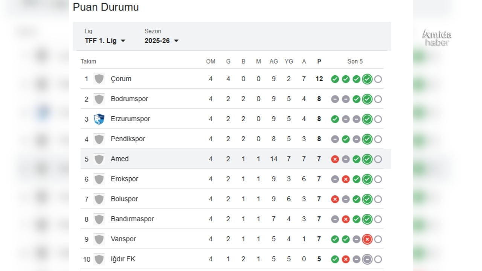This screenshot has height=271, width=482.
Task: Click the Erzurumspor team crest icon
Action: [x=99, y=119]
